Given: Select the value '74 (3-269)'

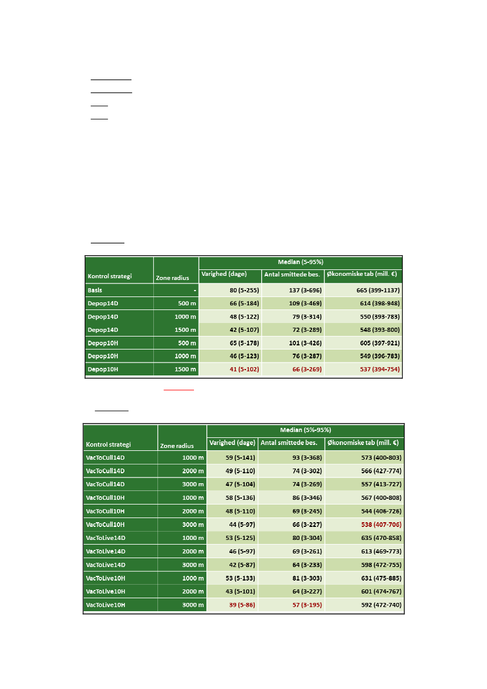Looking at the screenshot, I should 307,484.
